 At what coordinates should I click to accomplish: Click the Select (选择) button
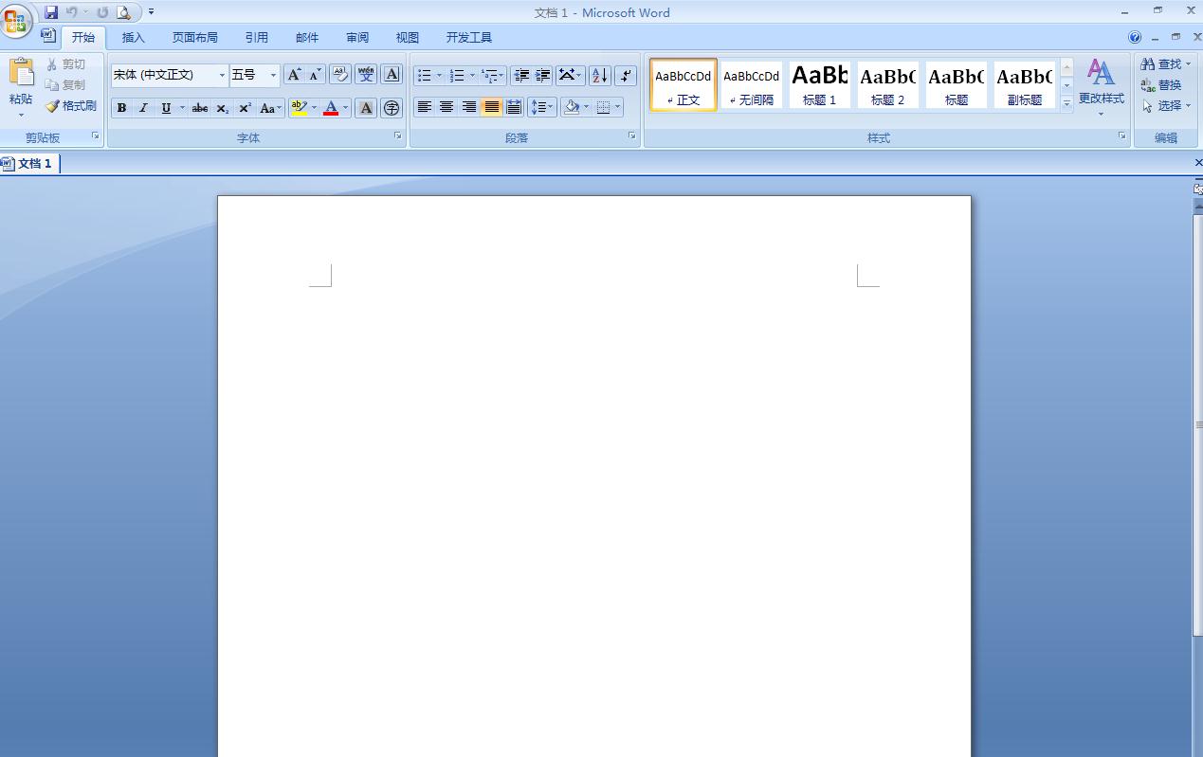tap(1166, 106)
